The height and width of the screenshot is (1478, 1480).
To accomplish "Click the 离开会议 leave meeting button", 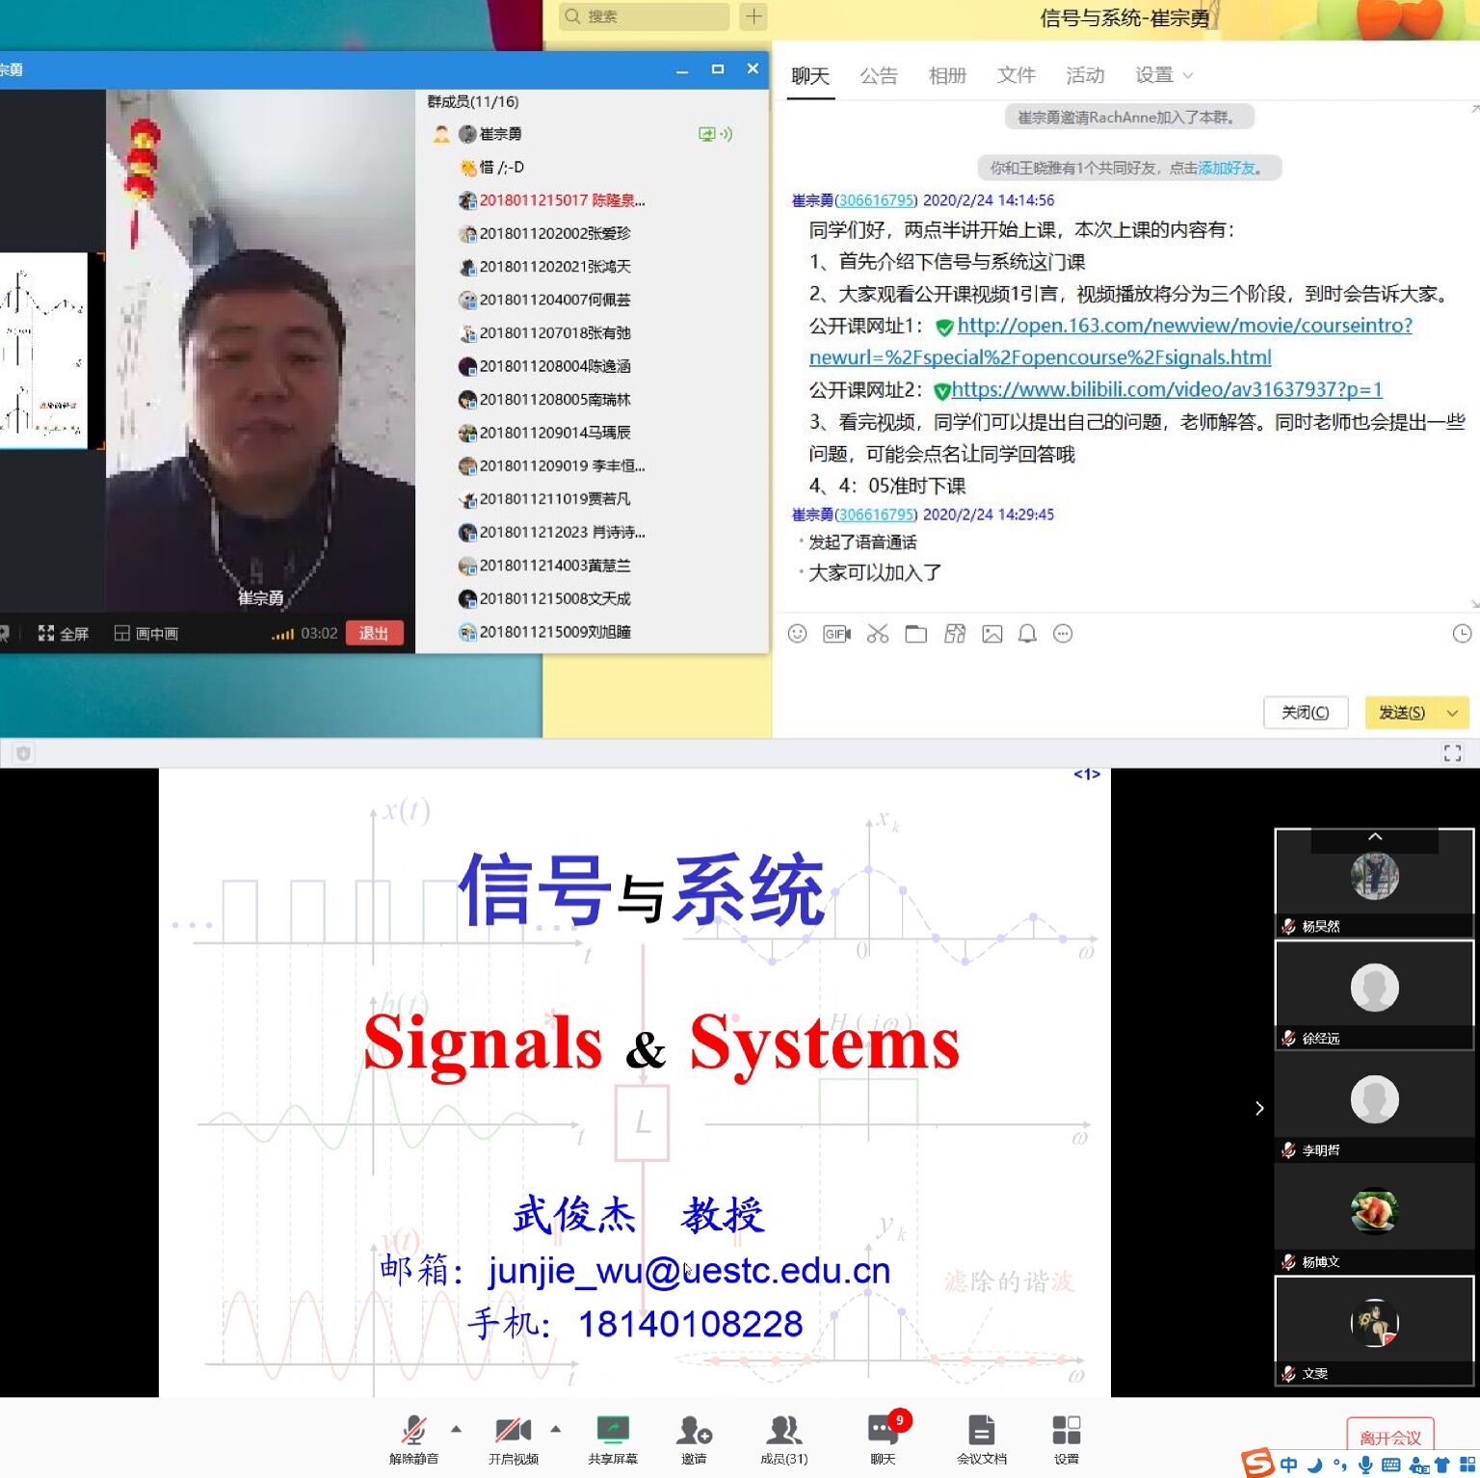I will pyautogui.click(x=1389, y=1437).
